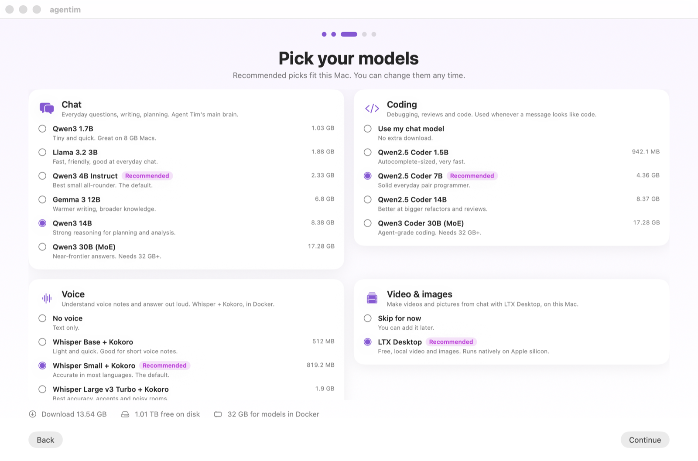Image resolution: width=698 pixels, height=461 pixels.
Task: Choose Whisper Large v3 Turbo + Kokoro
Action: [x=42, y=389]
